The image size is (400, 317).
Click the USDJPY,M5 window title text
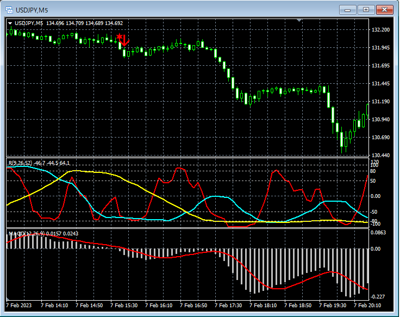pyautogui.click(x=32, y=10)
